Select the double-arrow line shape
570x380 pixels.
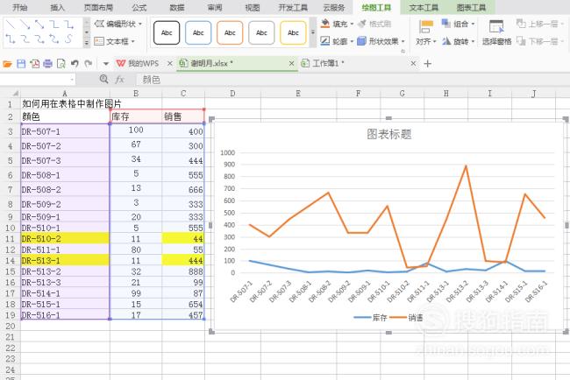(39, 25)
